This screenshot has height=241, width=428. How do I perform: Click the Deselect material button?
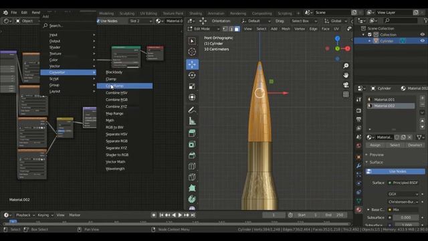click(415, 145)
